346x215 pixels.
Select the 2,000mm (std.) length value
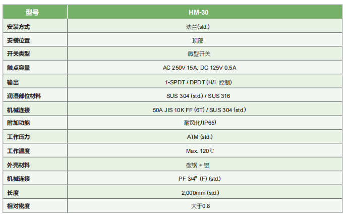coord(200,193)
